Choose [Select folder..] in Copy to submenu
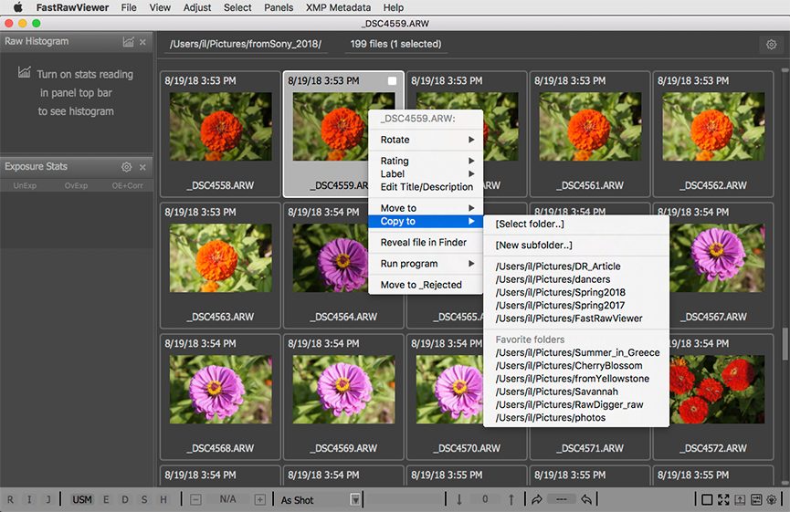This screenshot has width=790, height=512. click(x=529, y=224)
